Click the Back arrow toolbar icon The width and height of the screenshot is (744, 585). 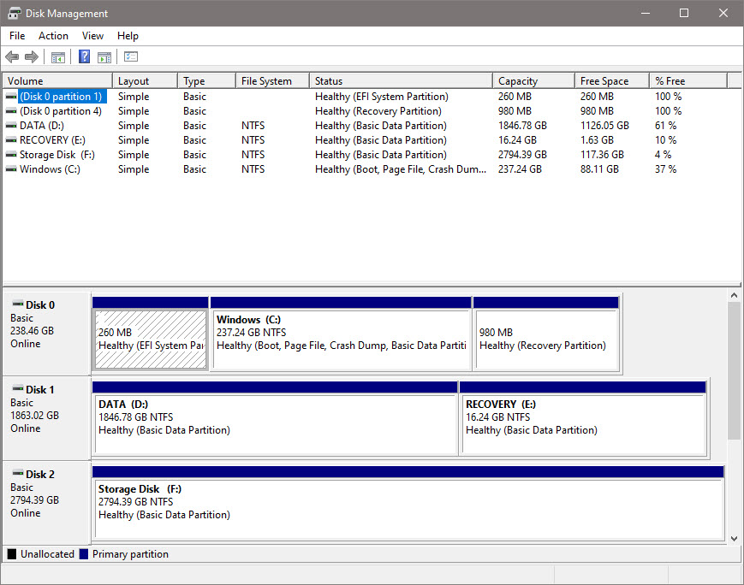12,57
